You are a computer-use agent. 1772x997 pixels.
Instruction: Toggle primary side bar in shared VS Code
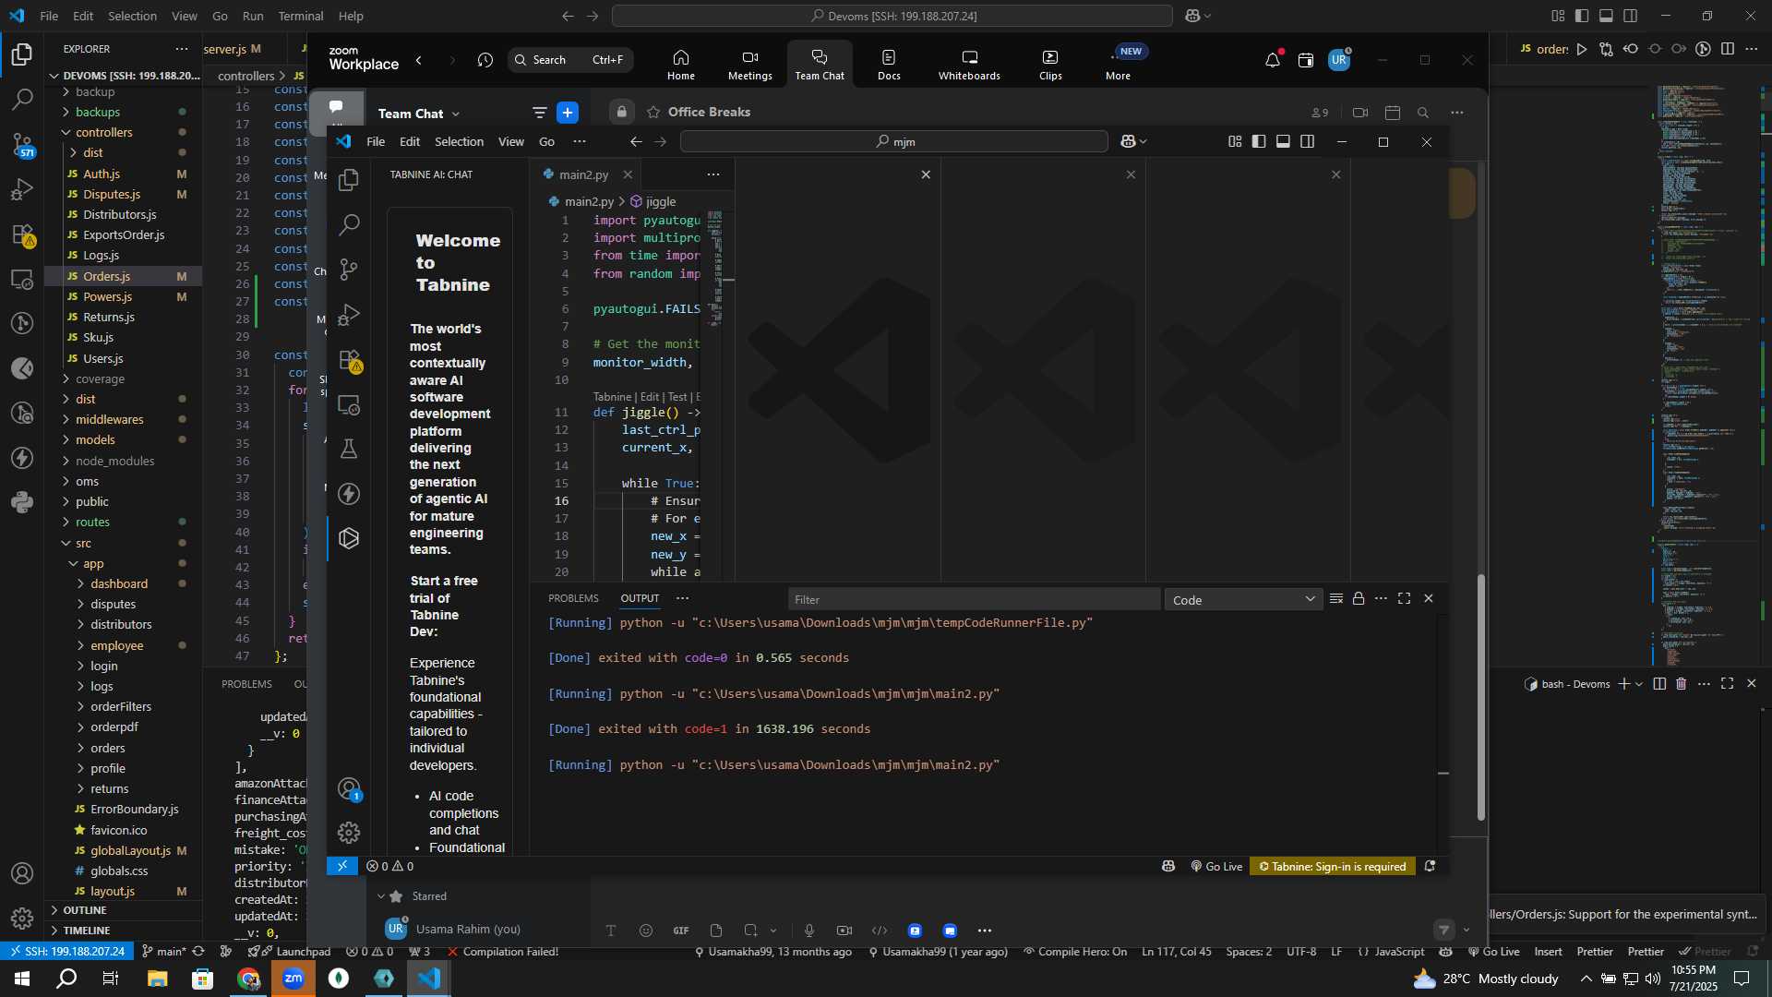tap(1259, 141)
